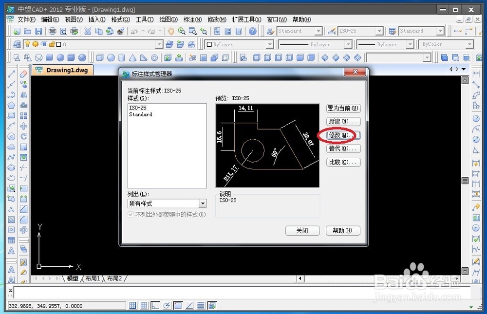Toggle Model/Paper space status button
The height and width of the screenshot is (314, 487).
click(212, 306)
